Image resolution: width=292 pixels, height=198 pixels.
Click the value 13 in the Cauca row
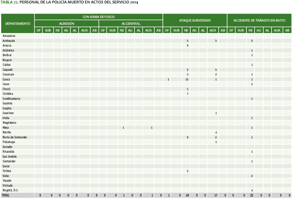[187, 80]
